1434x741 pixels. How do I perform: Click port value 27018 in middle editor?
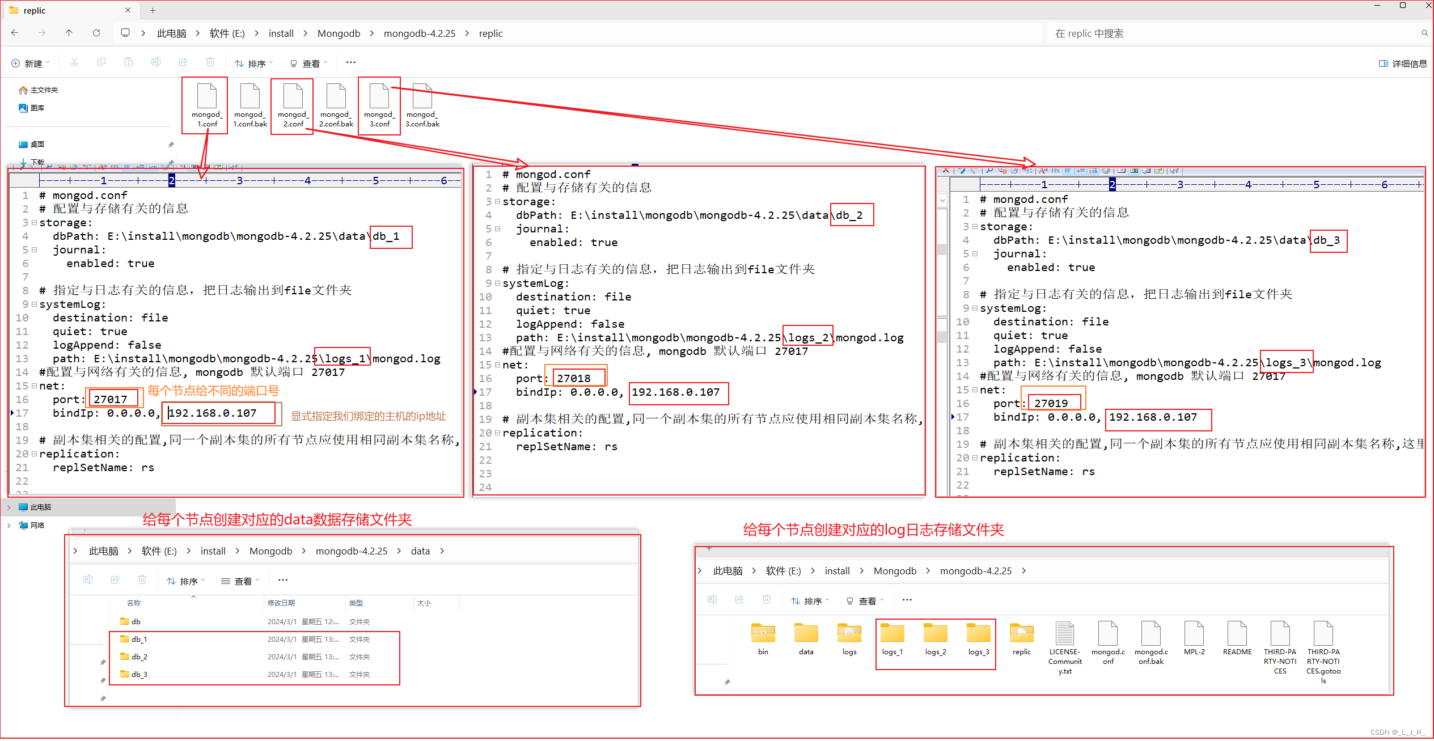pos(573,378)
